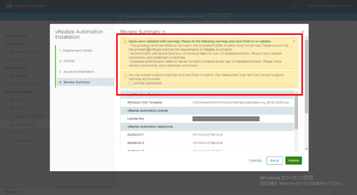Click the Repository Settings icon
This screenshot has width=357, height=195.
tap(12, 116)
